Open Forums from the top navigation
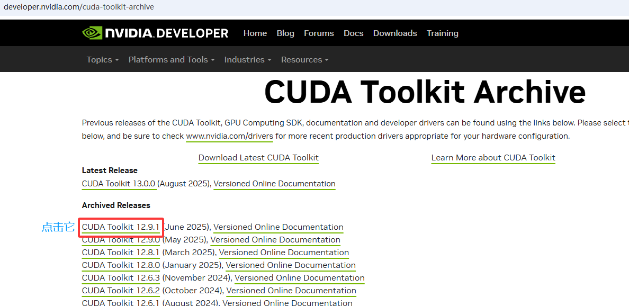This screenshot has height=306, width=629. point(319,33)
